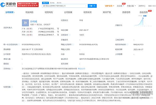The height and width of the screenshot is (105, 156).
Task: Click the blue 孙 avatar tile
Action: click(25, 23)
